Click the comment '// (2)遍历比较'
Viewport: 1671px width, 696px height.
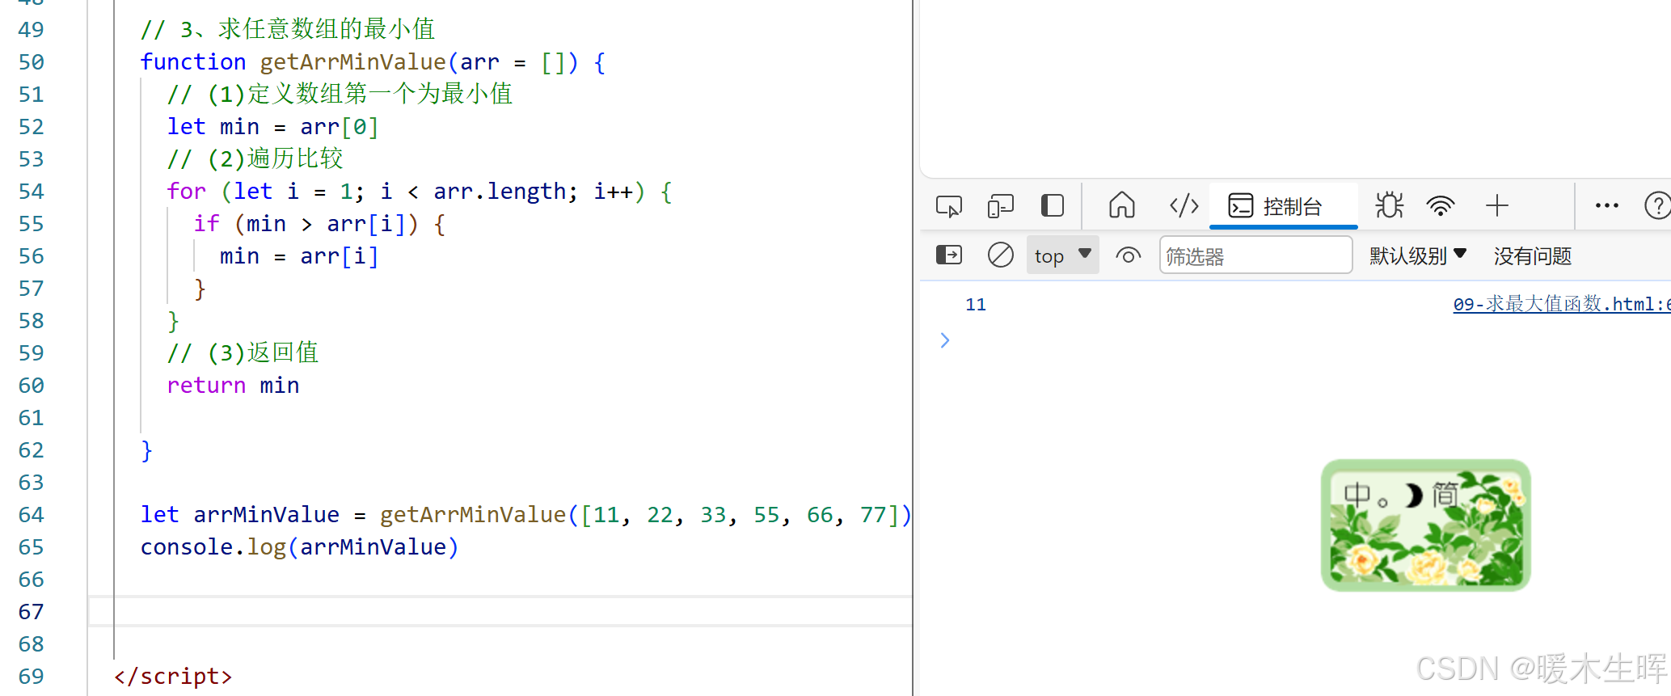coord(255,158)
